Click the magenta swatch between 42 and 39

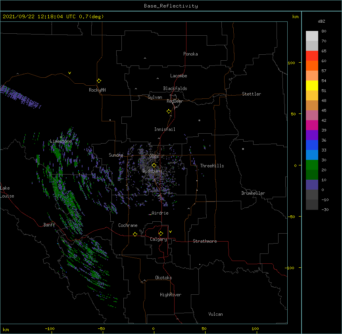point(312,125)
